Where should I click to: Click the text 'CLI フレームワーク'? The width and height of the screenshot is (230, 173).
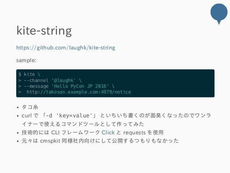[x=76, y=133]
